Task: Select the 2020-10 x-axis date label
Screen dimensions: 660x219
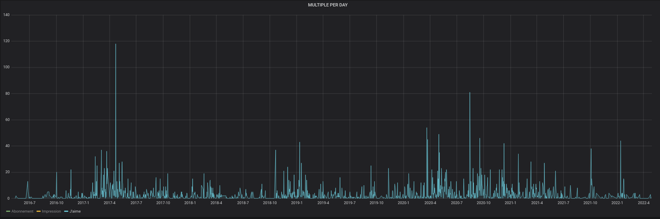Action: pyautogui.click(x=484, y=203)
